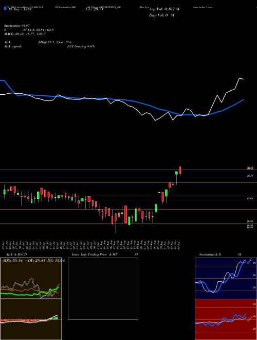The height and width of the screenshot is (340, 257).
Task: Select the '12 Day = 18.88' legend text
Action: (20, 9)
